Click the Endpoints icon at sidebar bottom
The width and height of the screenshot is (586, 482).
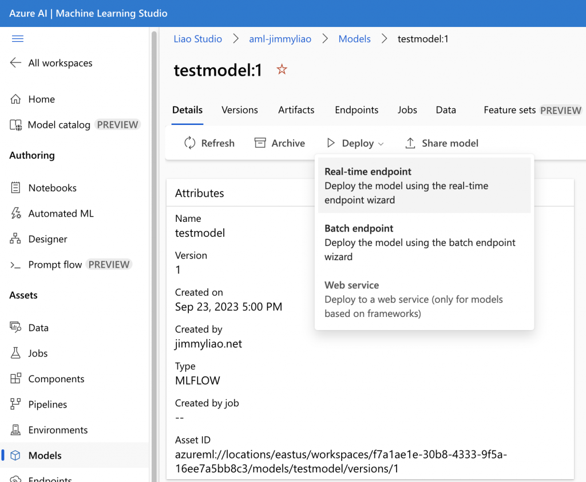coord(15,479)
